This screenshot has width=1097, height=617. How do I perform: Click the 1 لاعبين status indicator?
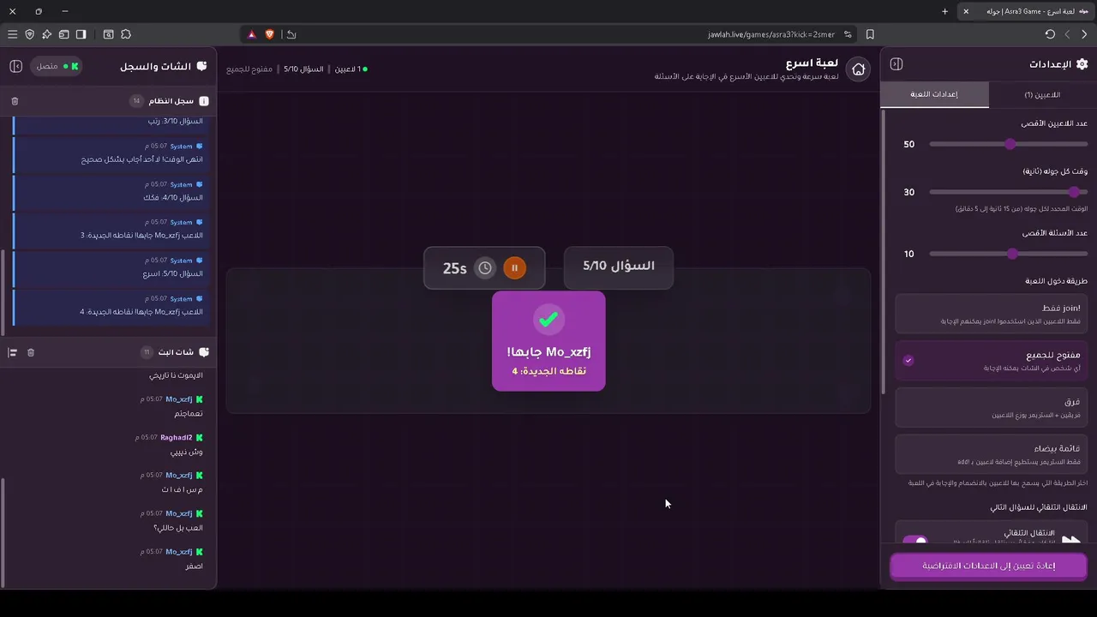[351, 69]
